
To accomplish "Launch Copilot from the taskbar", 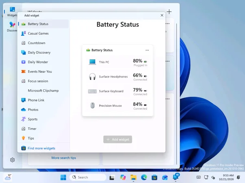I will [123, 177].
